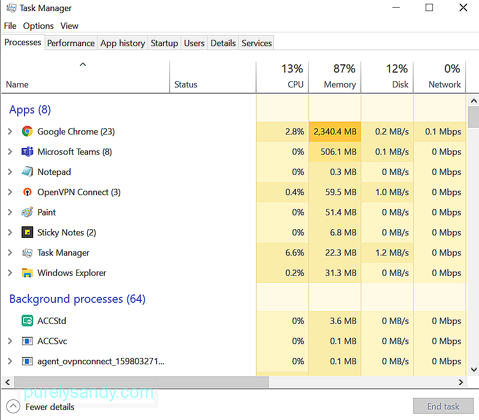Click the 0.1 Mbps network cell
The width and height of the screenshot is (479, 420).
click(440, 132)
